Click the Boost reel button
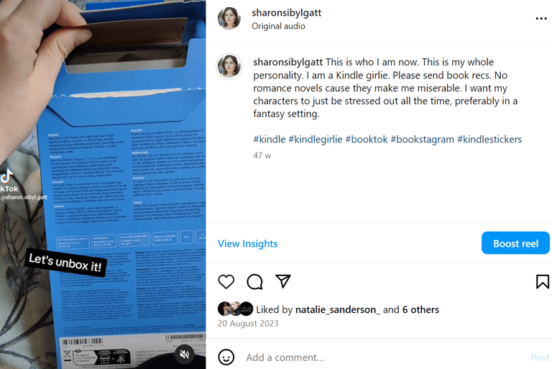552x369 pixels. point(515,243)
